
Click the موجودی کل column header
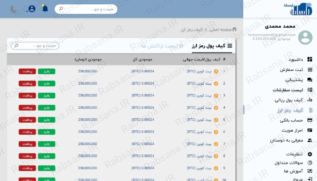coord(142,59)
